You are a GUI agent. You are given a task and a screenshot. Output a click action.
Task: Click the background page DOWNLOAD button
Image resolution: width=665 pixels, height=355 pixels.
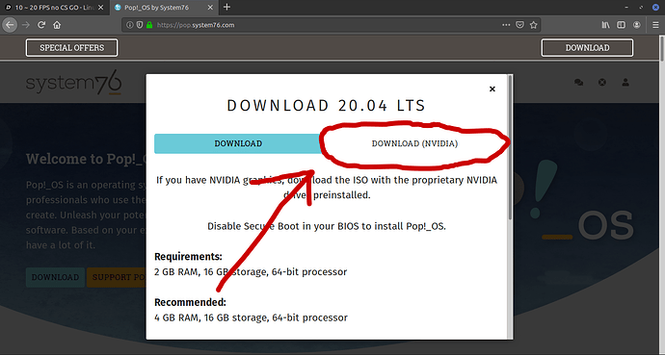tap(55, 277)
